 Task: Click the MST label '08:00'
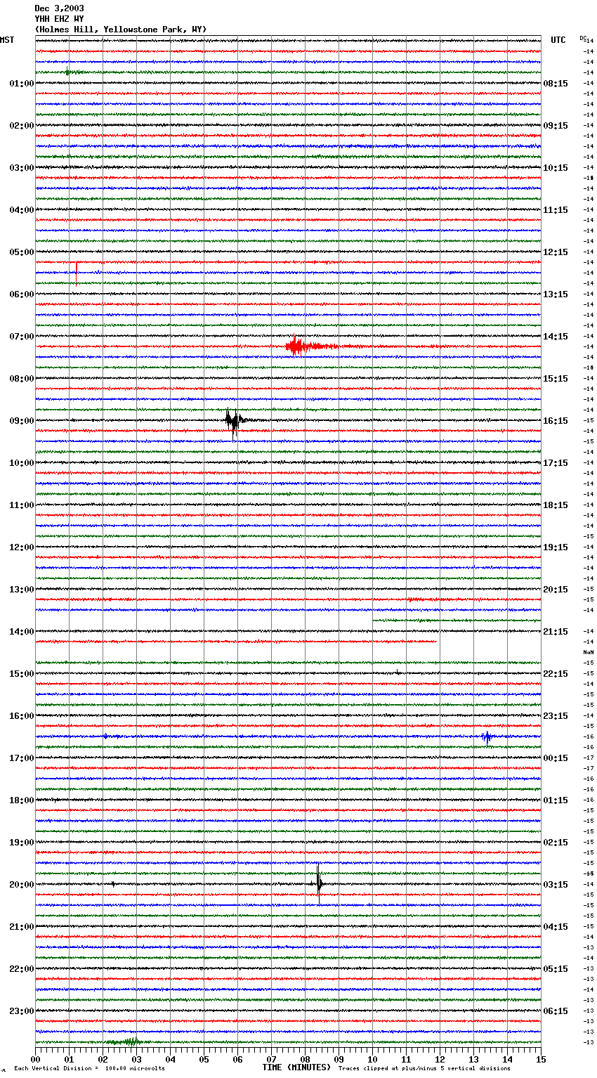(x=22, y=379)
